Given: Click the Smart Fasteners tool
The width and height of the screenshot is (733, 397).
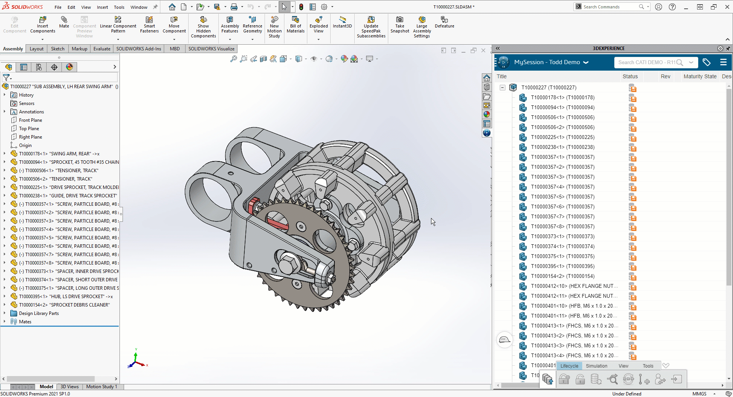Looking at the screenshot, I should pos(149,25).
